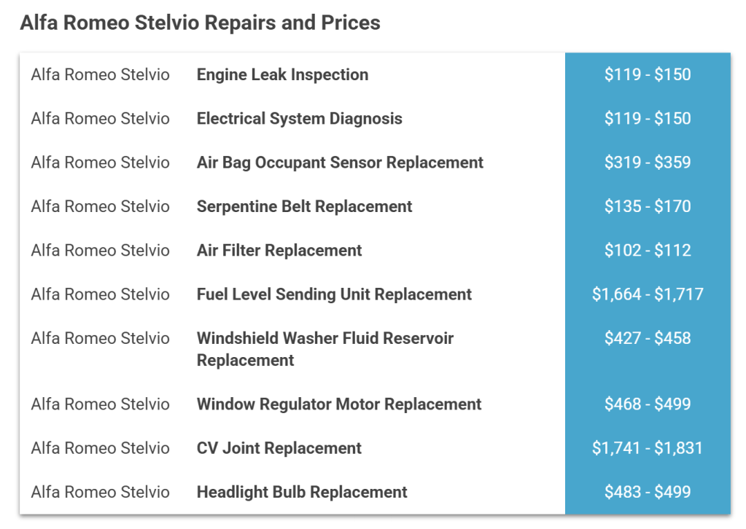The image size is (746, 529).
Task: Click CV Joint Replacement service
Action: click(279, 448)
